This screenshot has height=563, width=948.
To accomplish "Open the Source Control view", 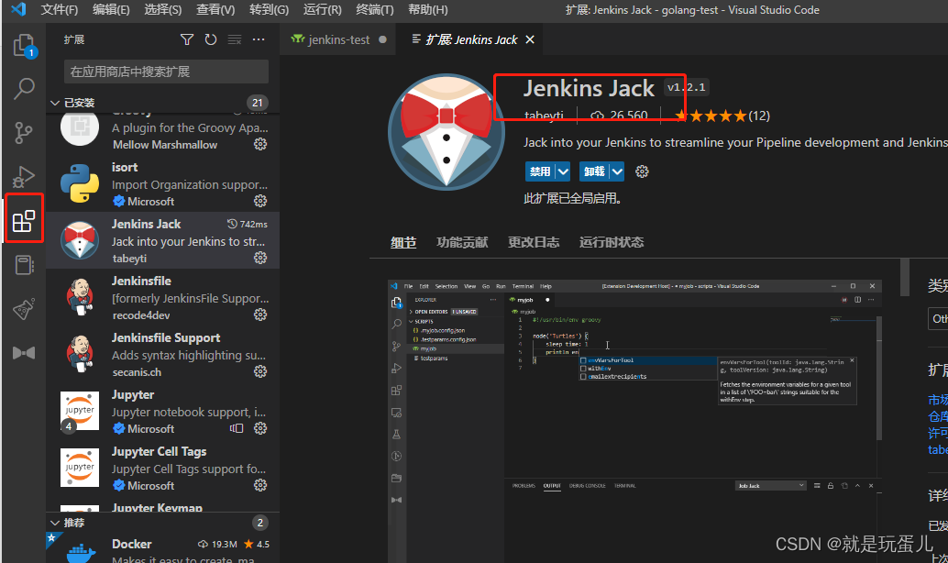I will coord(24,132).
